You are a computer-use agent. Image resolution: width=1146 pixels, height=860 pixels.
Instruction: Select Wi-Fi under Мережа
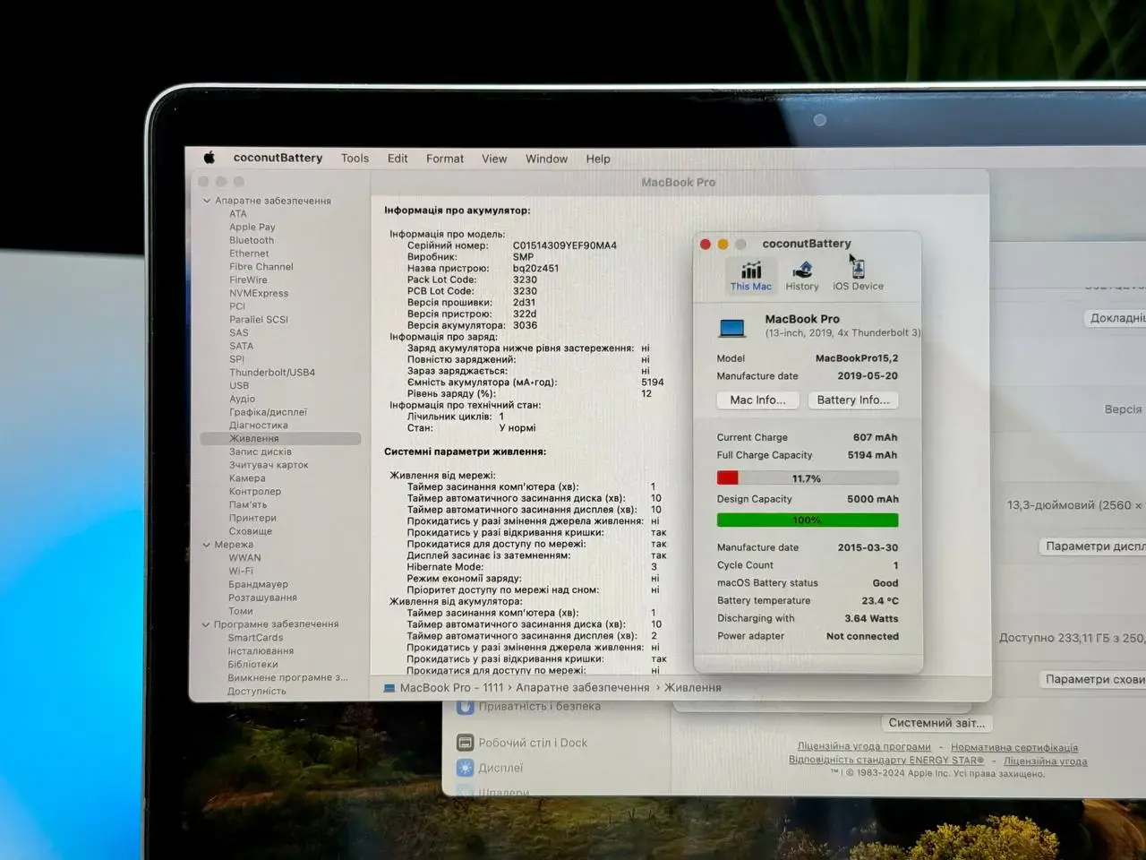point(241,571)
